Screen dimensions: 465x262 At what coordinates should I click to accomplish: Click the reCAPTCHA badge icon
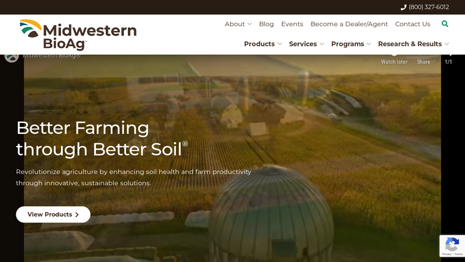click(452, 244)
